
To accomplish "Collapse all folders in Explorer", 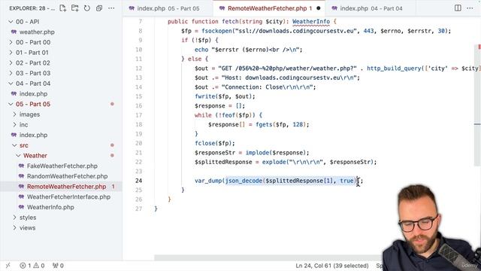I will (x=99, y=8).
